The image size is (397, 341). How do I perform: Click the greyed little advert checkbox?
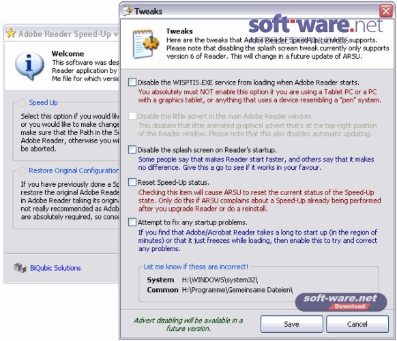[x=132, y=116]
